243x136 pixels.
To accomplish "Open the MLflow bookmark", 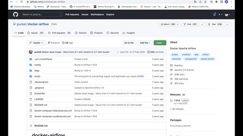I will click(39, 7).
